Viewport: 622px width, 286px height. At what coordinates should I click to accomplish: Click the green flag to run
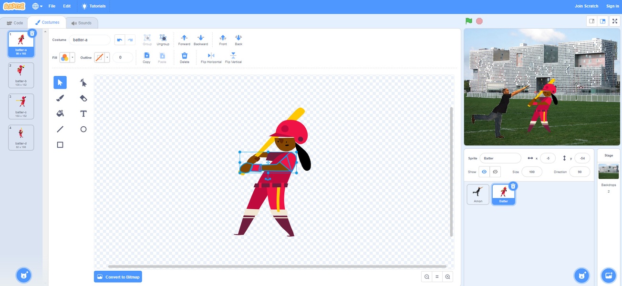pos(469,21)
